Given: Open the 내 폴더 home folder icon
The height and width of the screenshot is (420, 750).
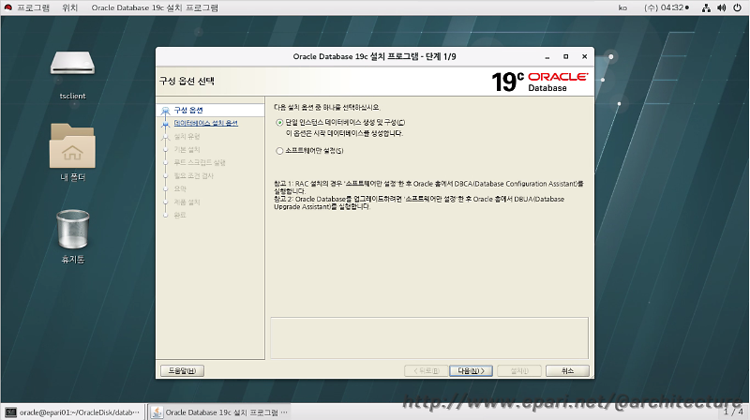Looking at the screenshot, I should (x=73, y=146).
